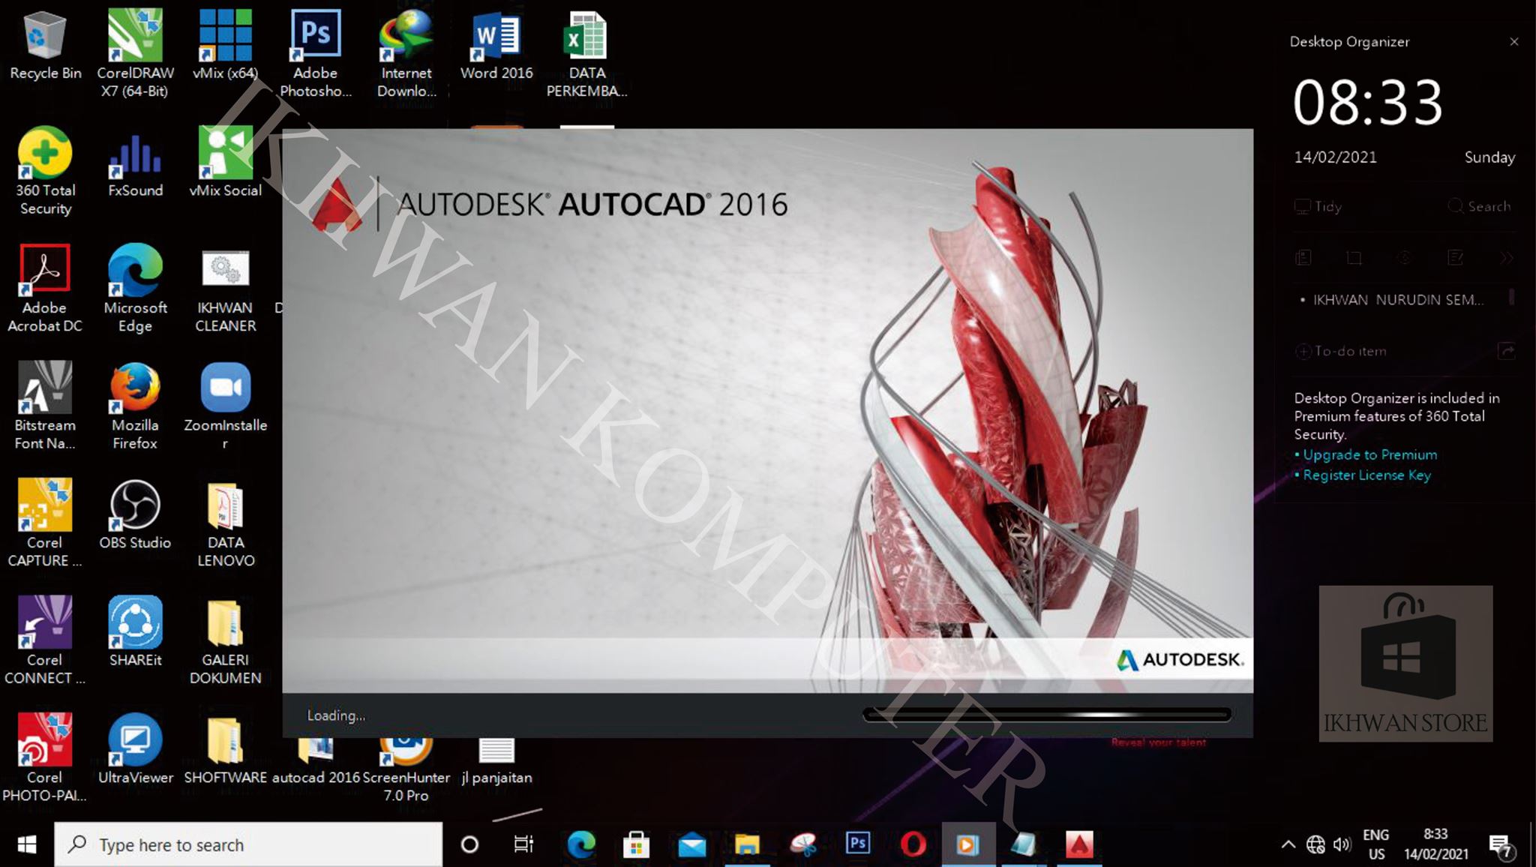Open Microsoft Store from taskbar

point(636,845)
